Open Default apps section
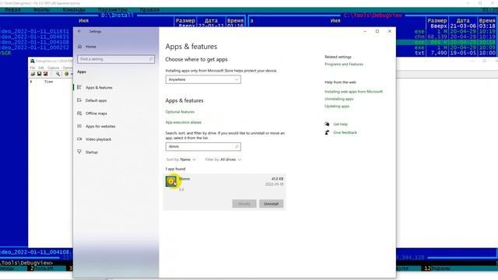The image size is (498, 280). point(96,100)
